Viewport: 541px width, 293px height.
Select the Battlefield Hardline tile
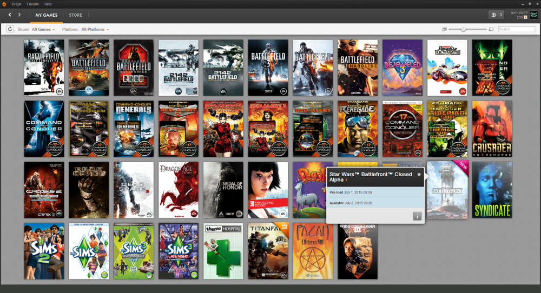pos(358,68)
